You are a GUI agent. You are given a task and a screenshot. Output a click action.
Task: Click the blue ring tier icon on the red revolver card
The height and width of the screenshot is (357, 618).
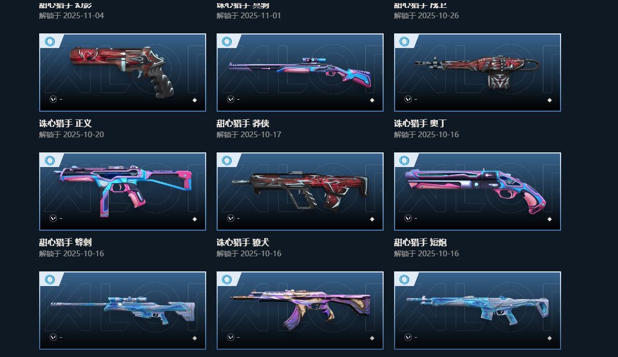click(x=50, y=41)
